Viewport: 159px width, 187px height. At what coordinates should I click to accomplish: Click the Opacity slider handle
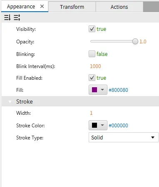point(135,41)
